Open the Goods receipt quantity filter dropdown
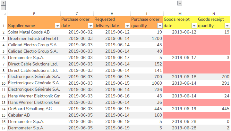 tap(227, 26)
